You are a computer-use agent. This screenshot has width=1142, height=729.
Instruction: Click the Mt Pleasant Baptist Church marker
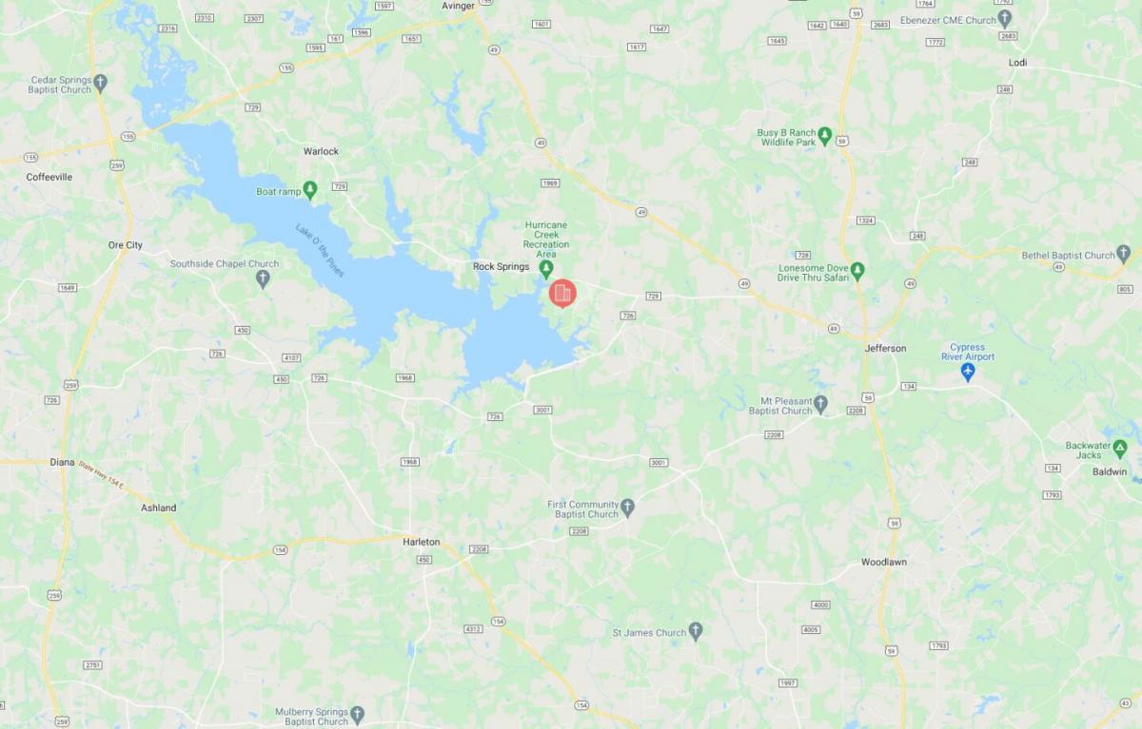(x=821, y=405)
